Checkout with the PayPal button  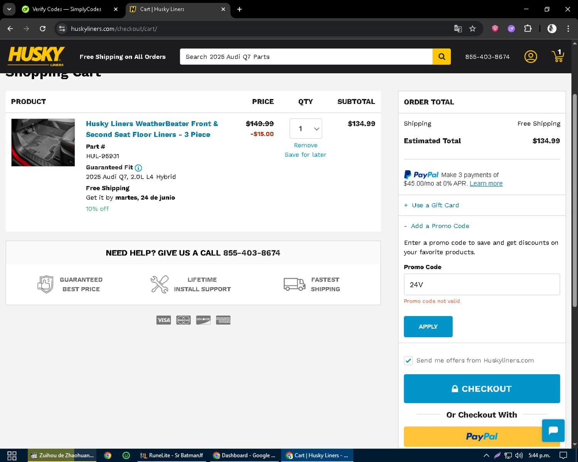click(482, 437)
